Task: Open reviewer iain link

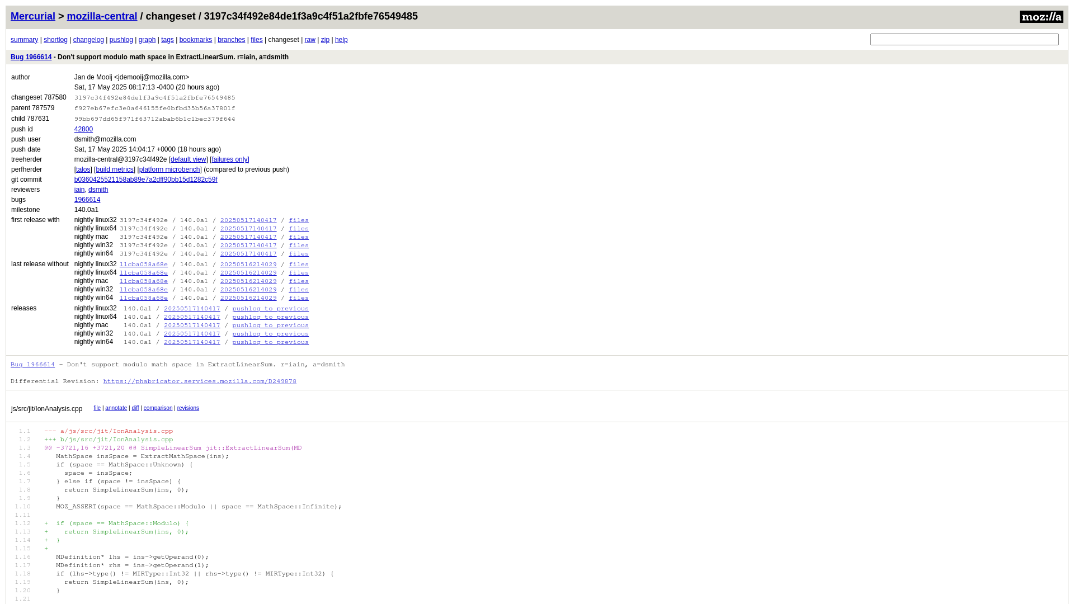Action: point(79,190)
